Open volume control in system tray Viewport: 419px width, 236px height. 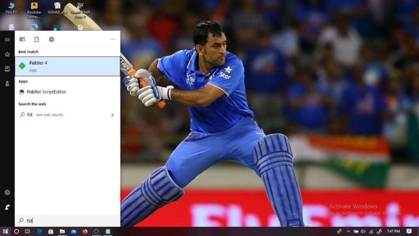[x=363, y=231]
